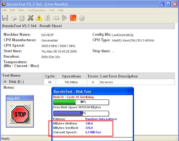
Task: Click the BurnInTest V5.3 Std - Result Sheet heading
Action: [x=32, y=26]
